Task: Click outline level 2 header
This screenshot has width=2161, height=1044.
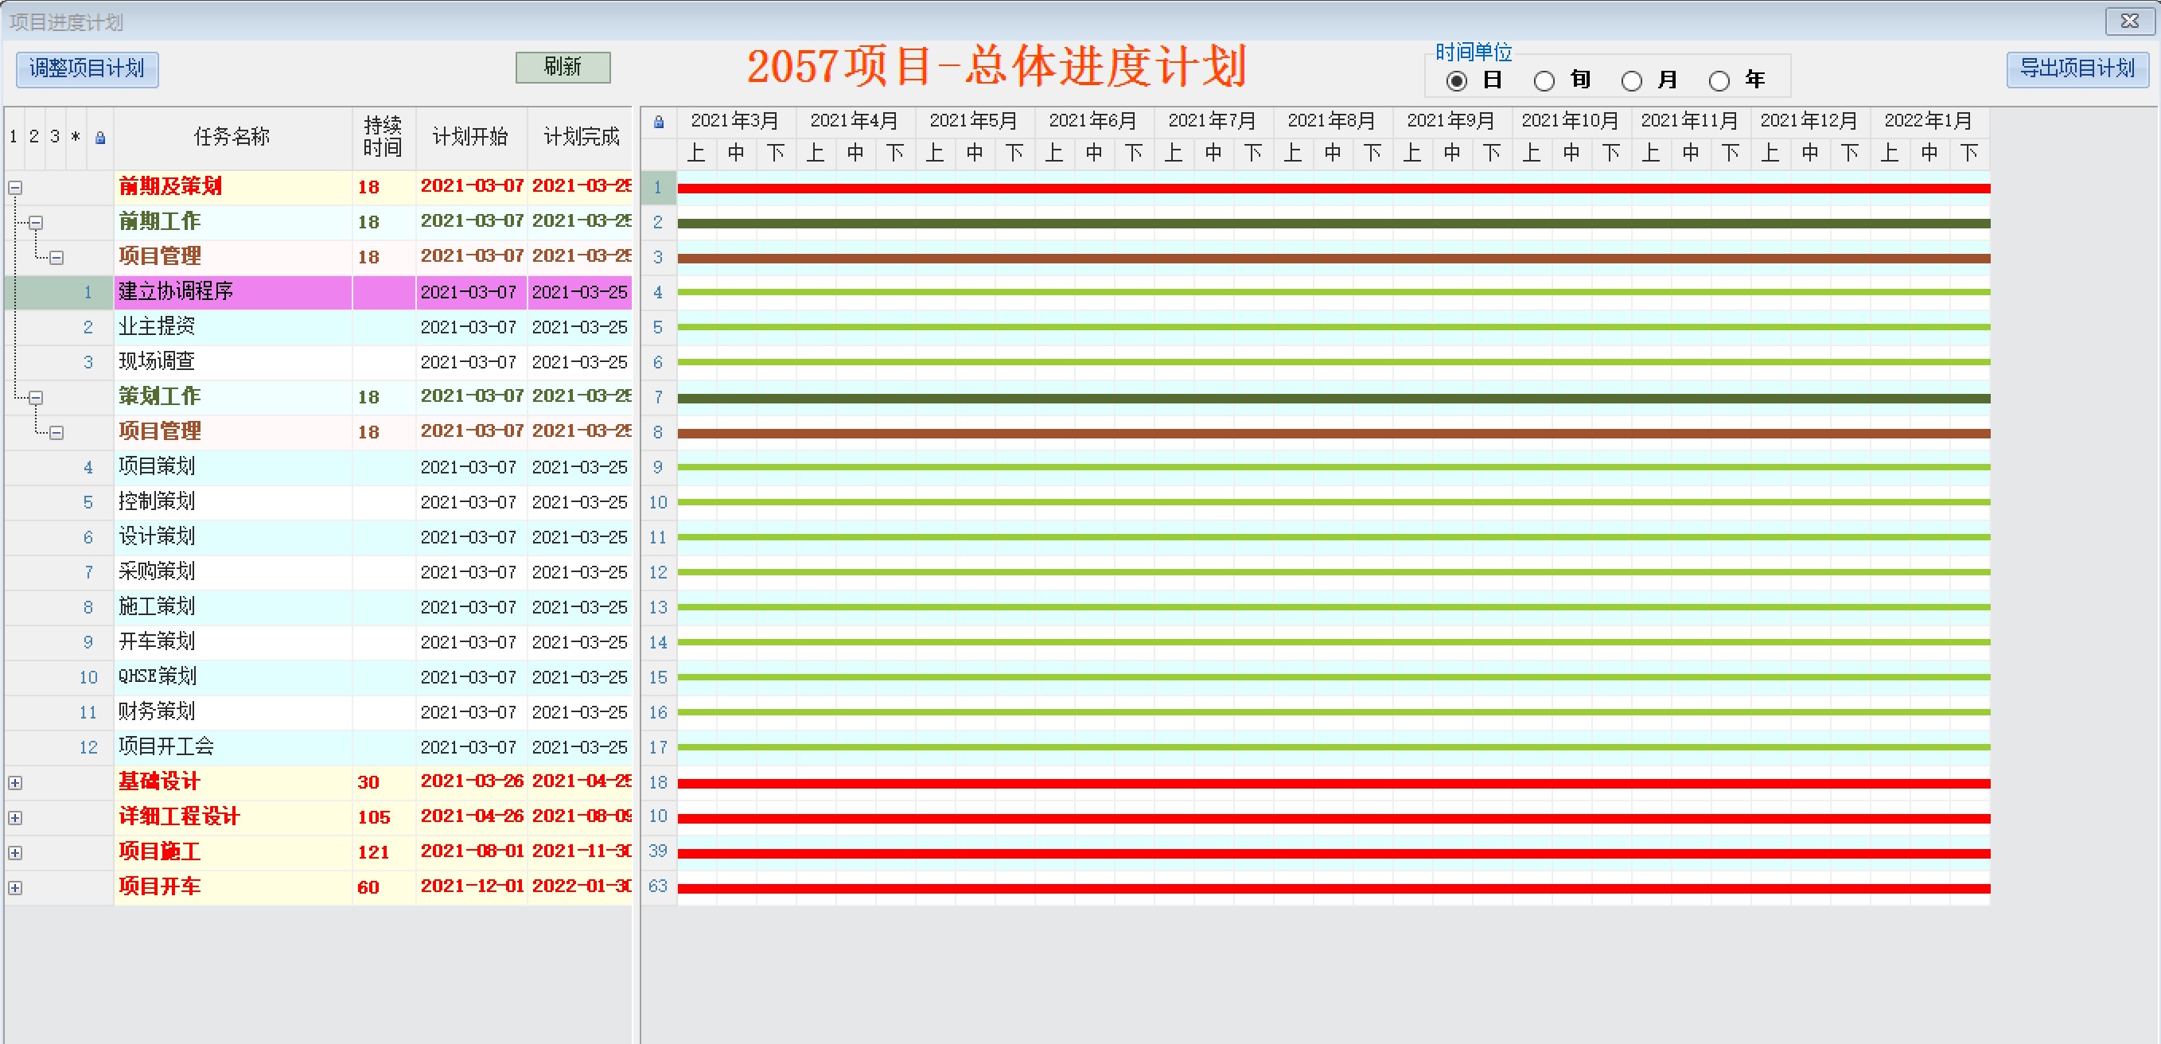Action: [x=34, y=137]
